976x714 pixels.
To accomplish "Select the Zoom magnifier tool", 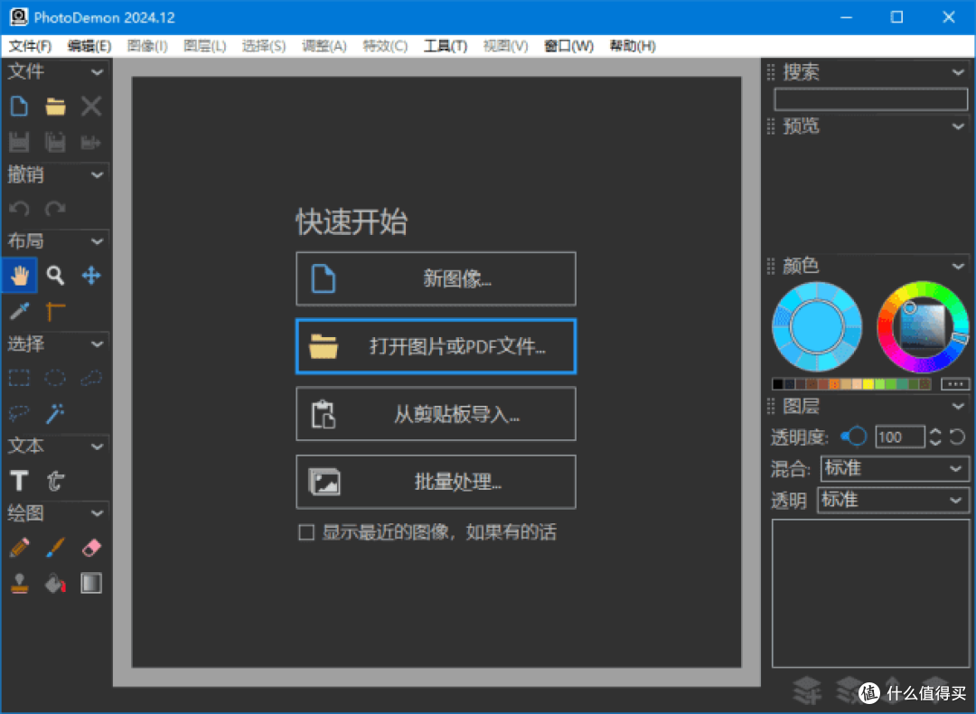I will point(55,275).
